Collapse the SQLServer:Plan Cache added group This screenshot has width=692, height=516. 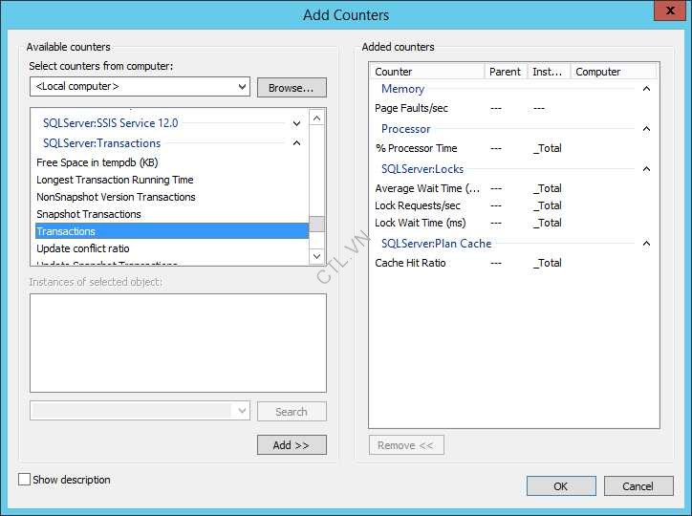(647, 244)
